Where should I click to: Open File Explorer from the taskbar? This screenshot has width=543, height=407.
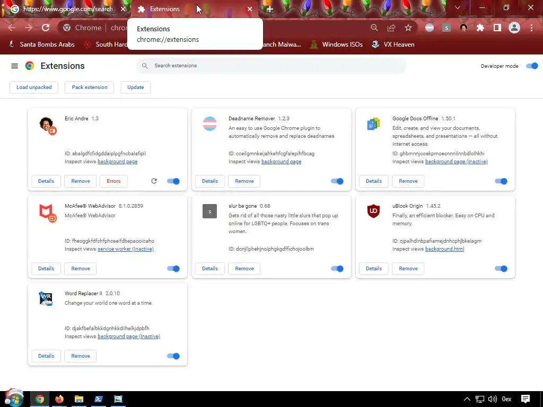pyautogui.click(x=79, y=399)
